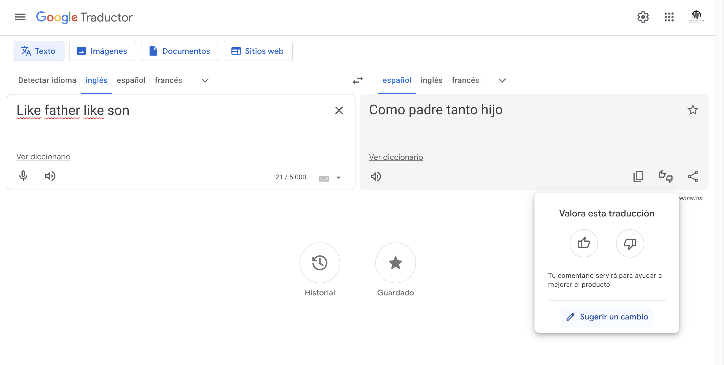Select español as source language

pyautogui.click(x=131, y=80)
